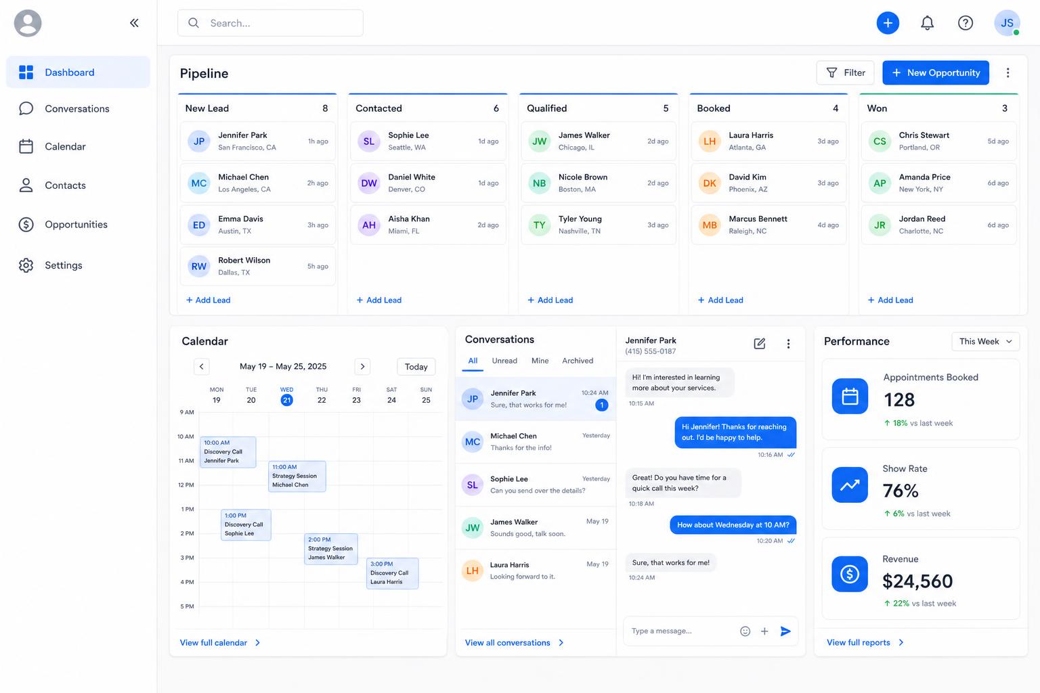Viewport: 1040px width, 693px height.
Task: Add Lead in the Contacted column
Action: [378, 300]
